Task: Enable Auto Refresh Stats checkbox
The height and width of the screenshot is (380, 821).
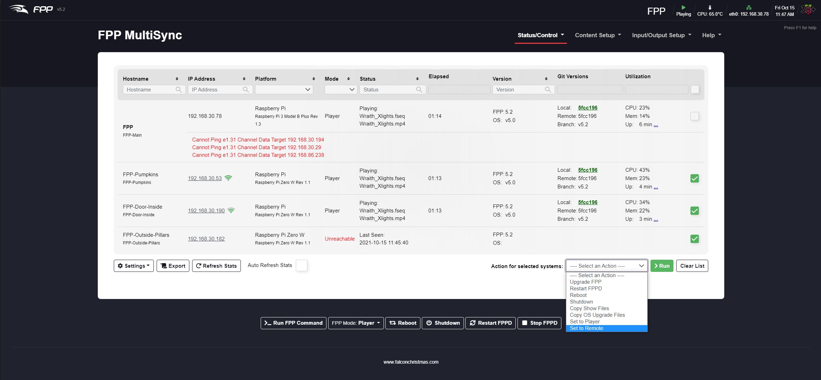Action: pyautogui.click(x=301, y=265)
